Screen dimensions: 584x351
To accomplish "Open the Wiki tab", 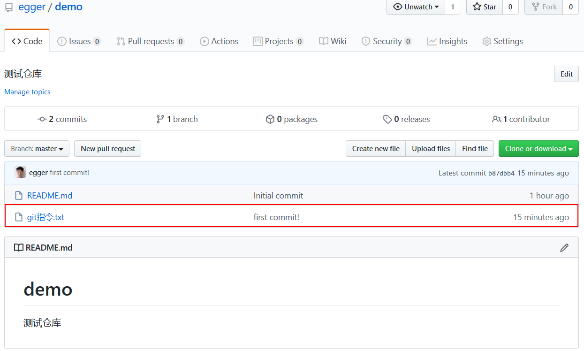I will 333,41.
